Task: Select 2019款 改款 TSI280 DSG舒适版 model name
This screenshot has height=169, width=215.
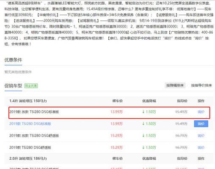Action: click(34, 136)
